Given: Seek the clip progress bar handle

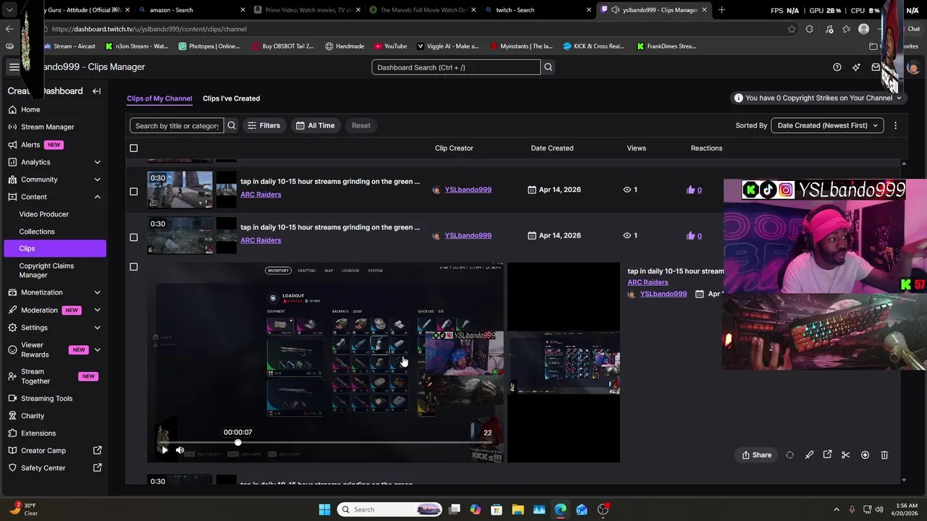Looking at the screenshot, I should (238, 442).
